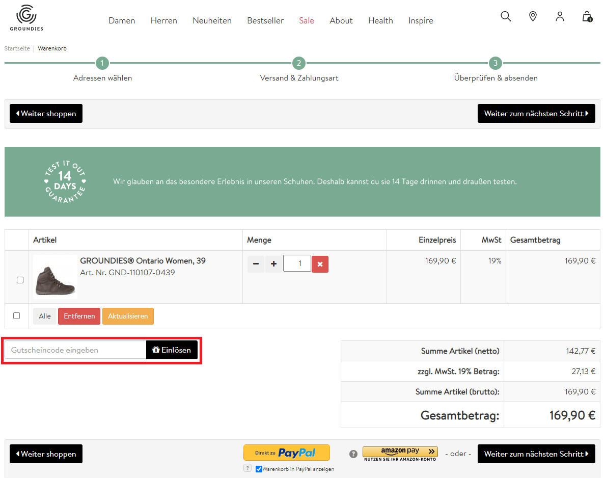Viewport: 605px width, 478px height.
Task: Click the 14 Days Guarantee badge
Action: click(65, 181)
